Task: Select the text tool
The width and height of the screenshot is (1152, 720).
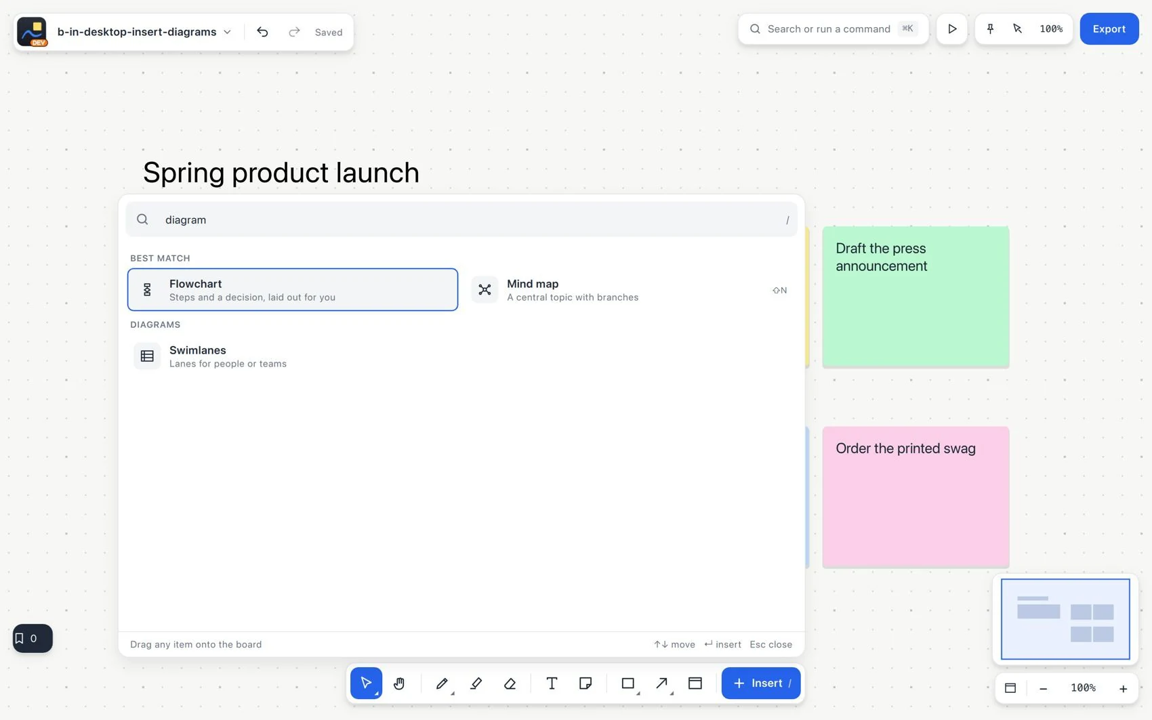Action: 552,683
